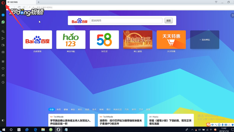234x132 pixels.
Task: Click the Sogou microphone voice input icon
Action: pos(223,125)
